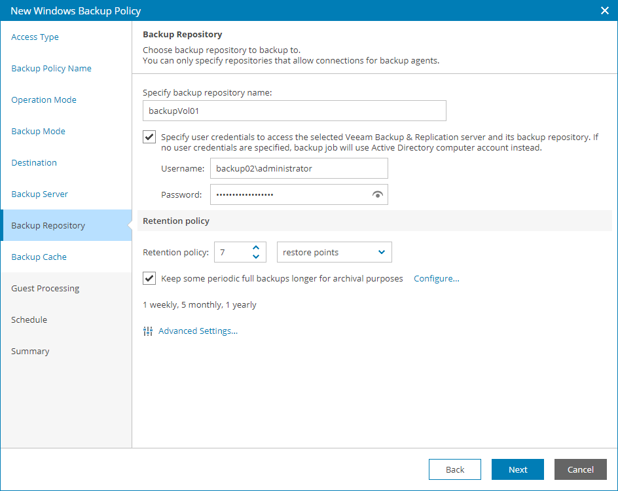Increase retention value with the up arrow
The height and width of the screenshot is (491, 618).
[257, 247]
